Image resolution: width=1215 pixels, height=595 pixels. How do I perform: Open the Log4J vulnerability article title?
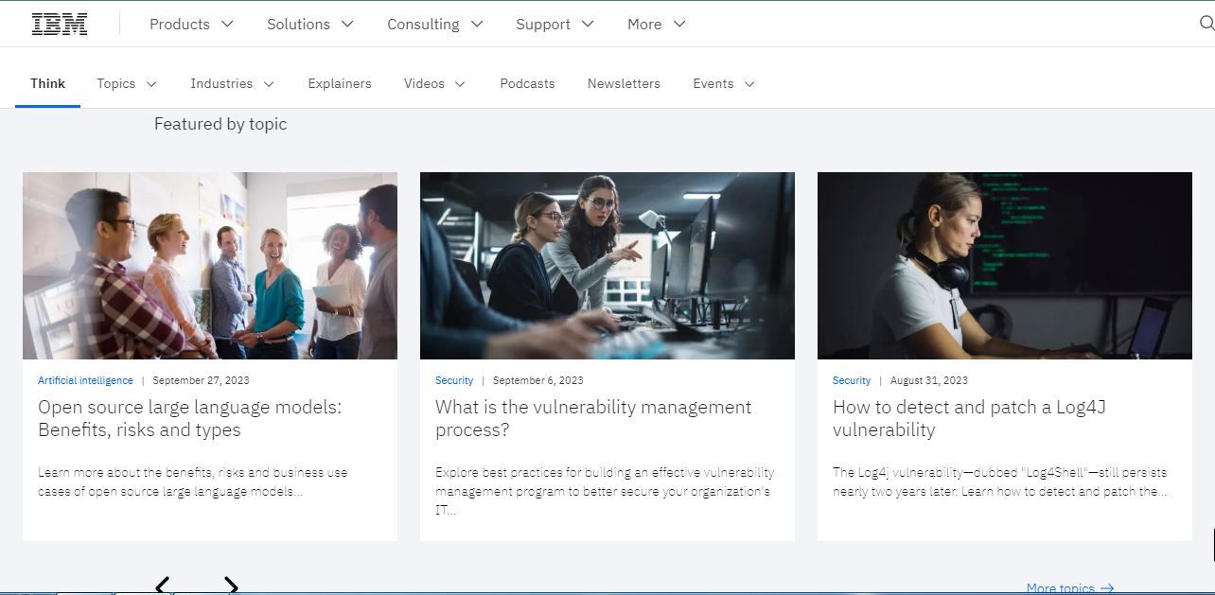point(969,419)
